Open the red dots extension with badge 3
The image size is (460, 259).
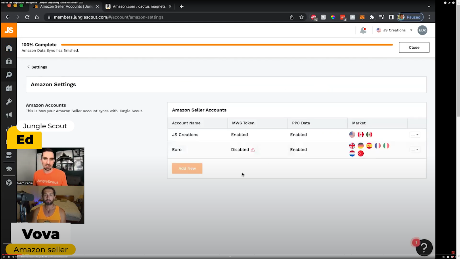click(x=343, y=17)
